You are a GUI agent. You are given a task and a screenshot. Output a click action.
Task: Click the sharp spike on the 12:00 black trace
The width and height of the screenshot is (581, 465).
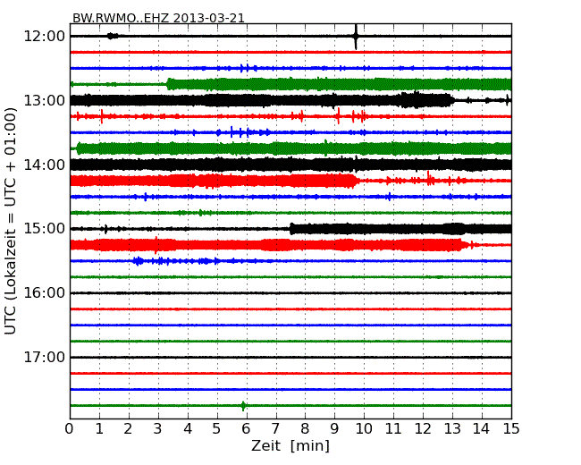click(x=356, y=37)
